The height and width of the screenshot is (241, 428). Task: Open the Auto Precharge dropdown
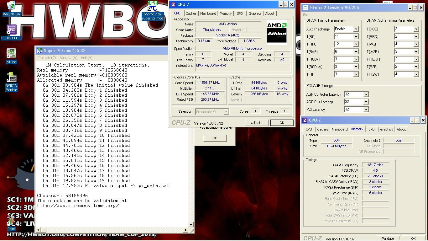tap(356, 29)
